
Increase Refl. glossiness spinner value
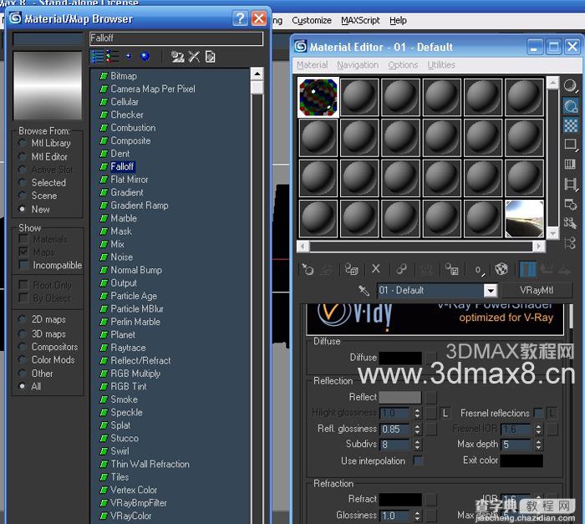(418, 426)
